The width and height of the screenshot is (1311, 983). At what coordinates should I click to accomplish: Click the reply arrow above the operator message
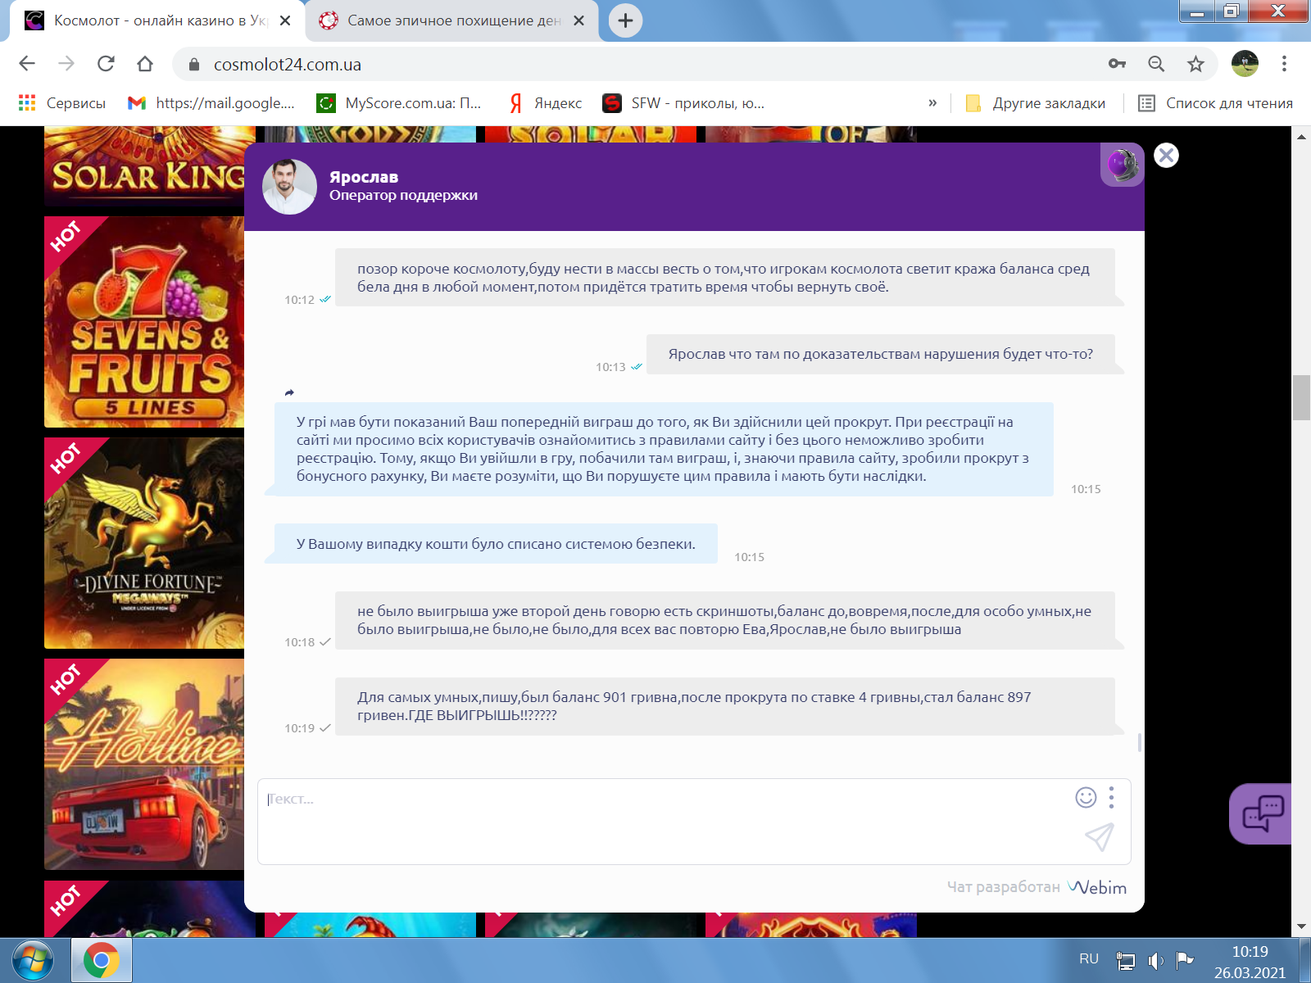(289, 392)
